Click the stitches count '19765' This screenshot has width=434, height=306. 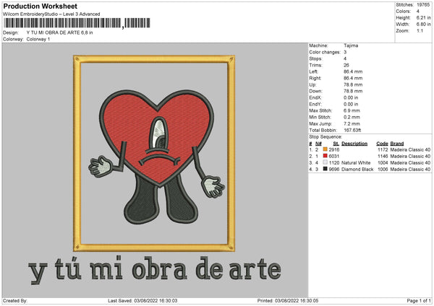click(423, 5)
